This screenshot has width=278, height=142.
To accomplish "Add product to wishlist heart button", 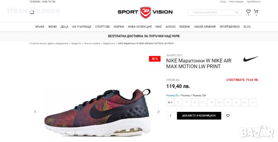I will [228, 116].
